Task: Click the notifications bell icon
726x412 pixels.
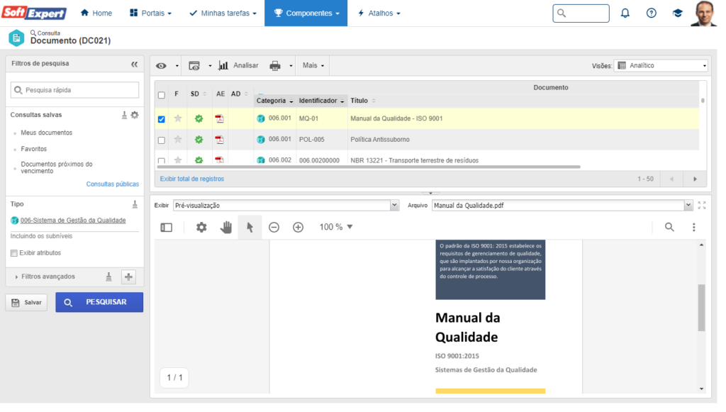Action: [625, 13]
